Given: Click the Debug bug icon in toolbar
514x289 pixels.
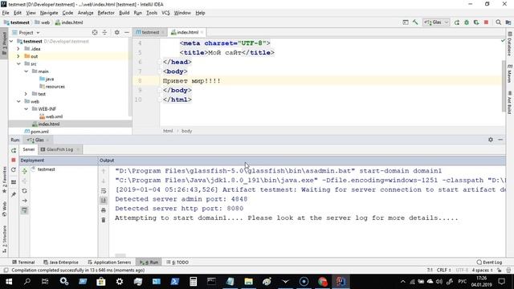Looking at the screenshot, I should [467, 22].
